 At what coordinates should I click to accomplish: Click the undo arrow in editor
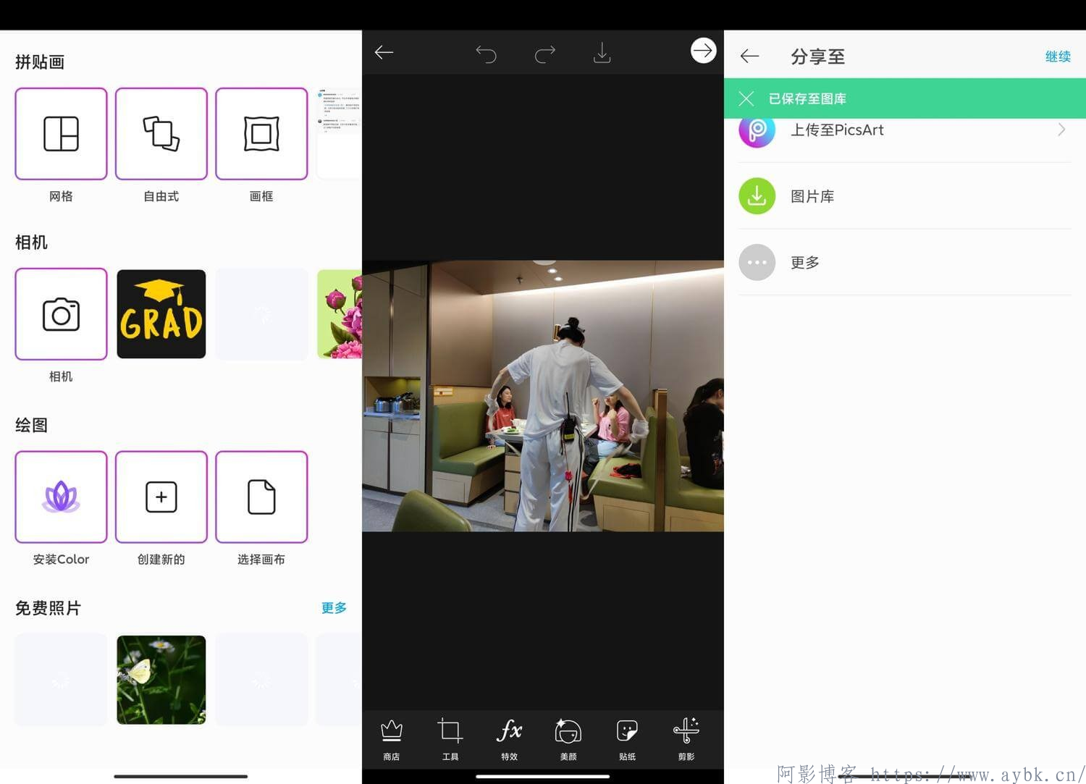486,53
